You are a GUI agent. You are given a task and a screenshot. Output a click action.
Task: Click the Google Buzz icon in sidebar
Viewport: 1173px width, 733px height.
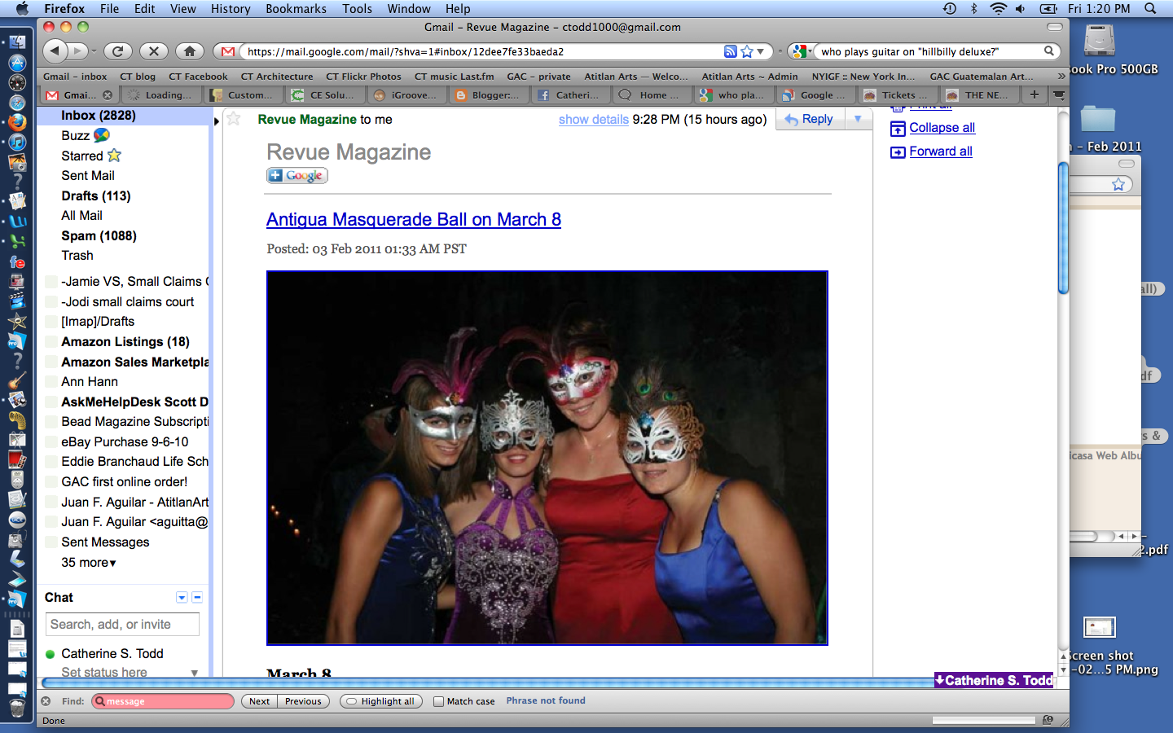(102, 135)
